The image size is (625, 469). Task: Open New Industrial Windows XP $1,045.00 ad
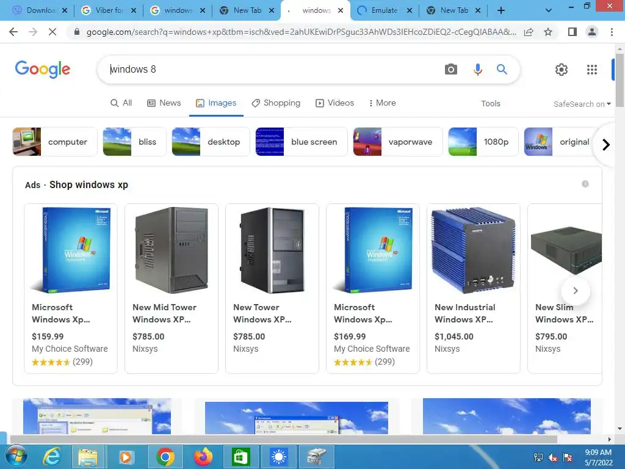(474, 288)
